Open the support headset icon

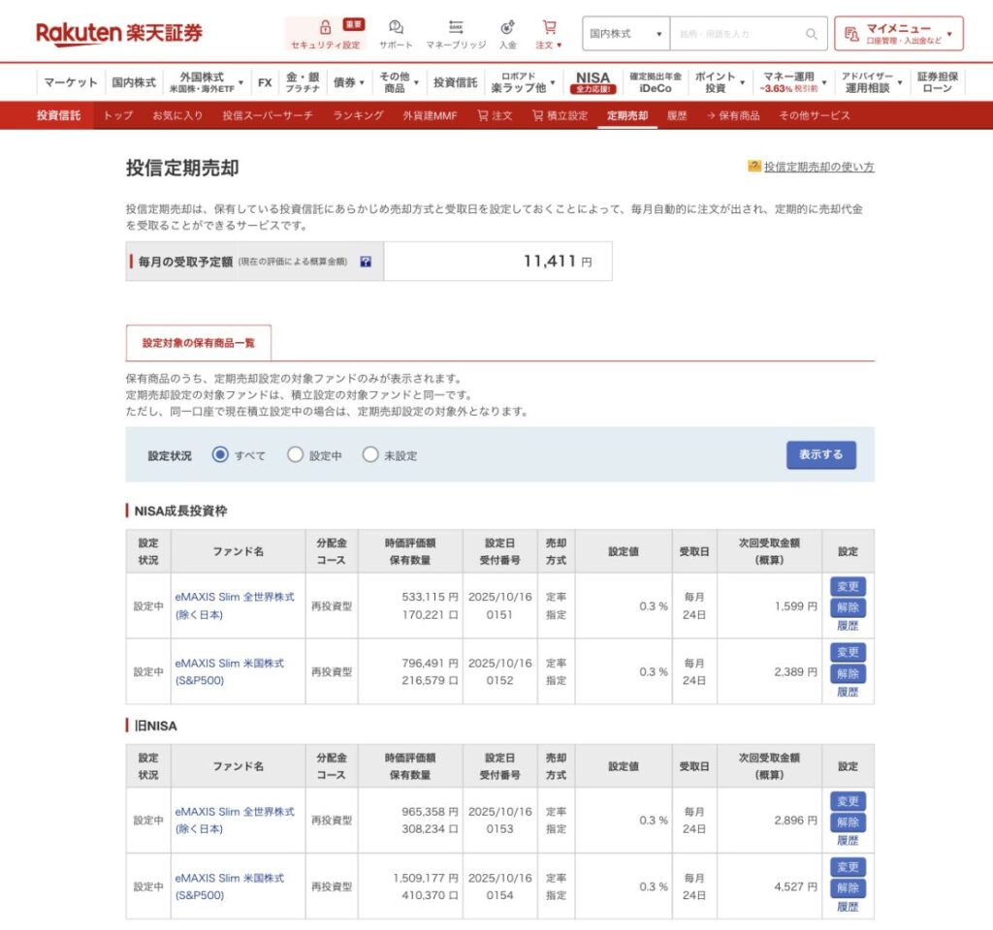click(x=396, y=27)
